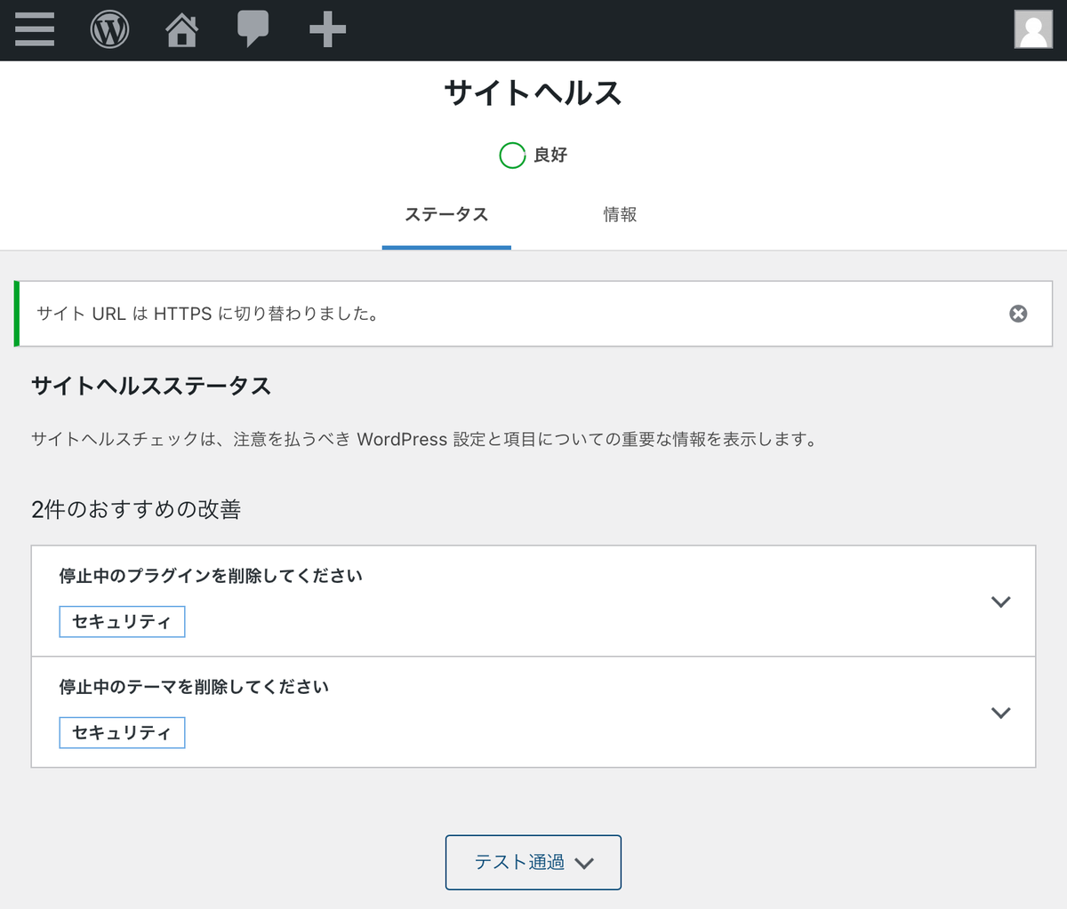Open comments via the speech bubble icon
The image size is (1067, 909).
tap(253, 29)
